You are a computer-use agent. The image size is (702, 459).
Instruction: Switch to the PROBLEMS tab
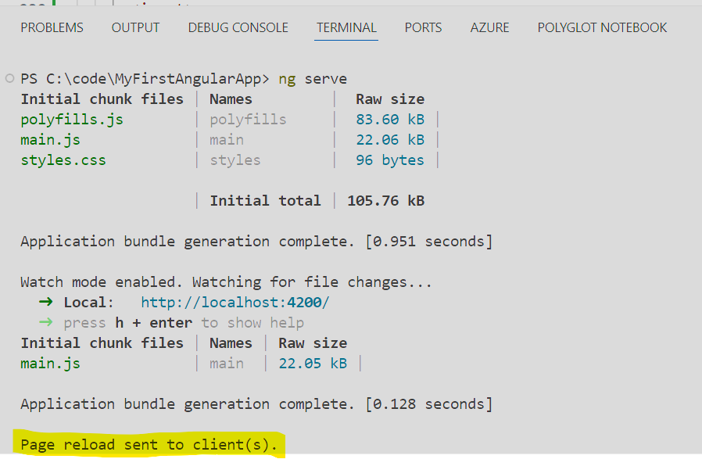tap(52, 27)
